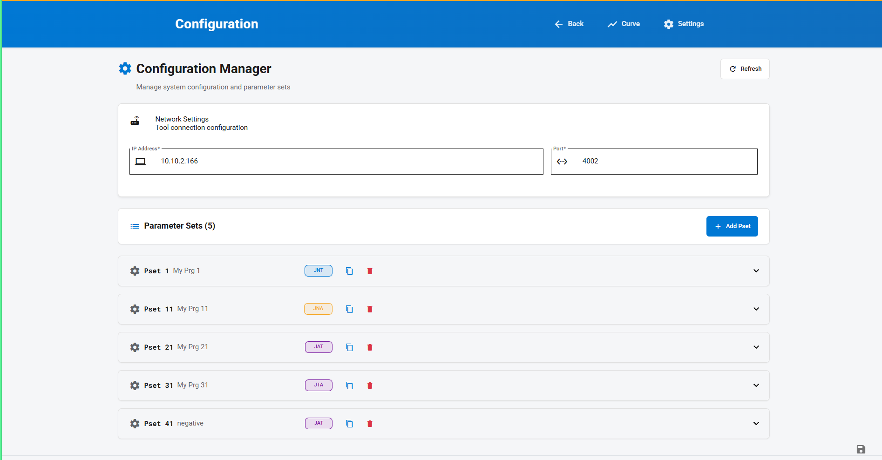
Task: Click Configuration title in header
Action: 217,24
